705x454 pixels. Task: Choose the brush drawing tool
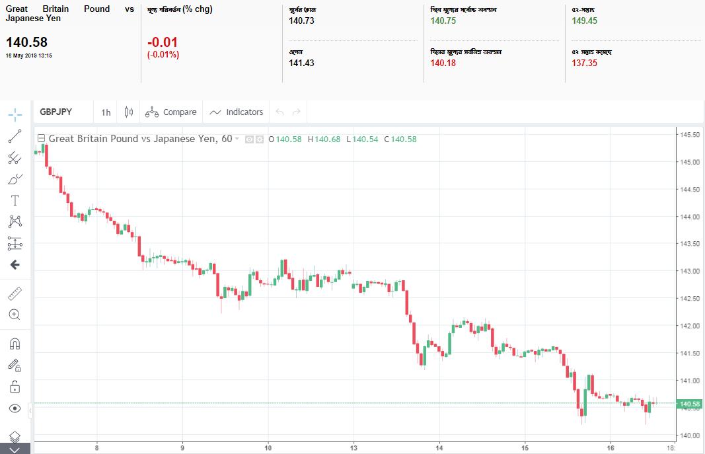(15, 179)
